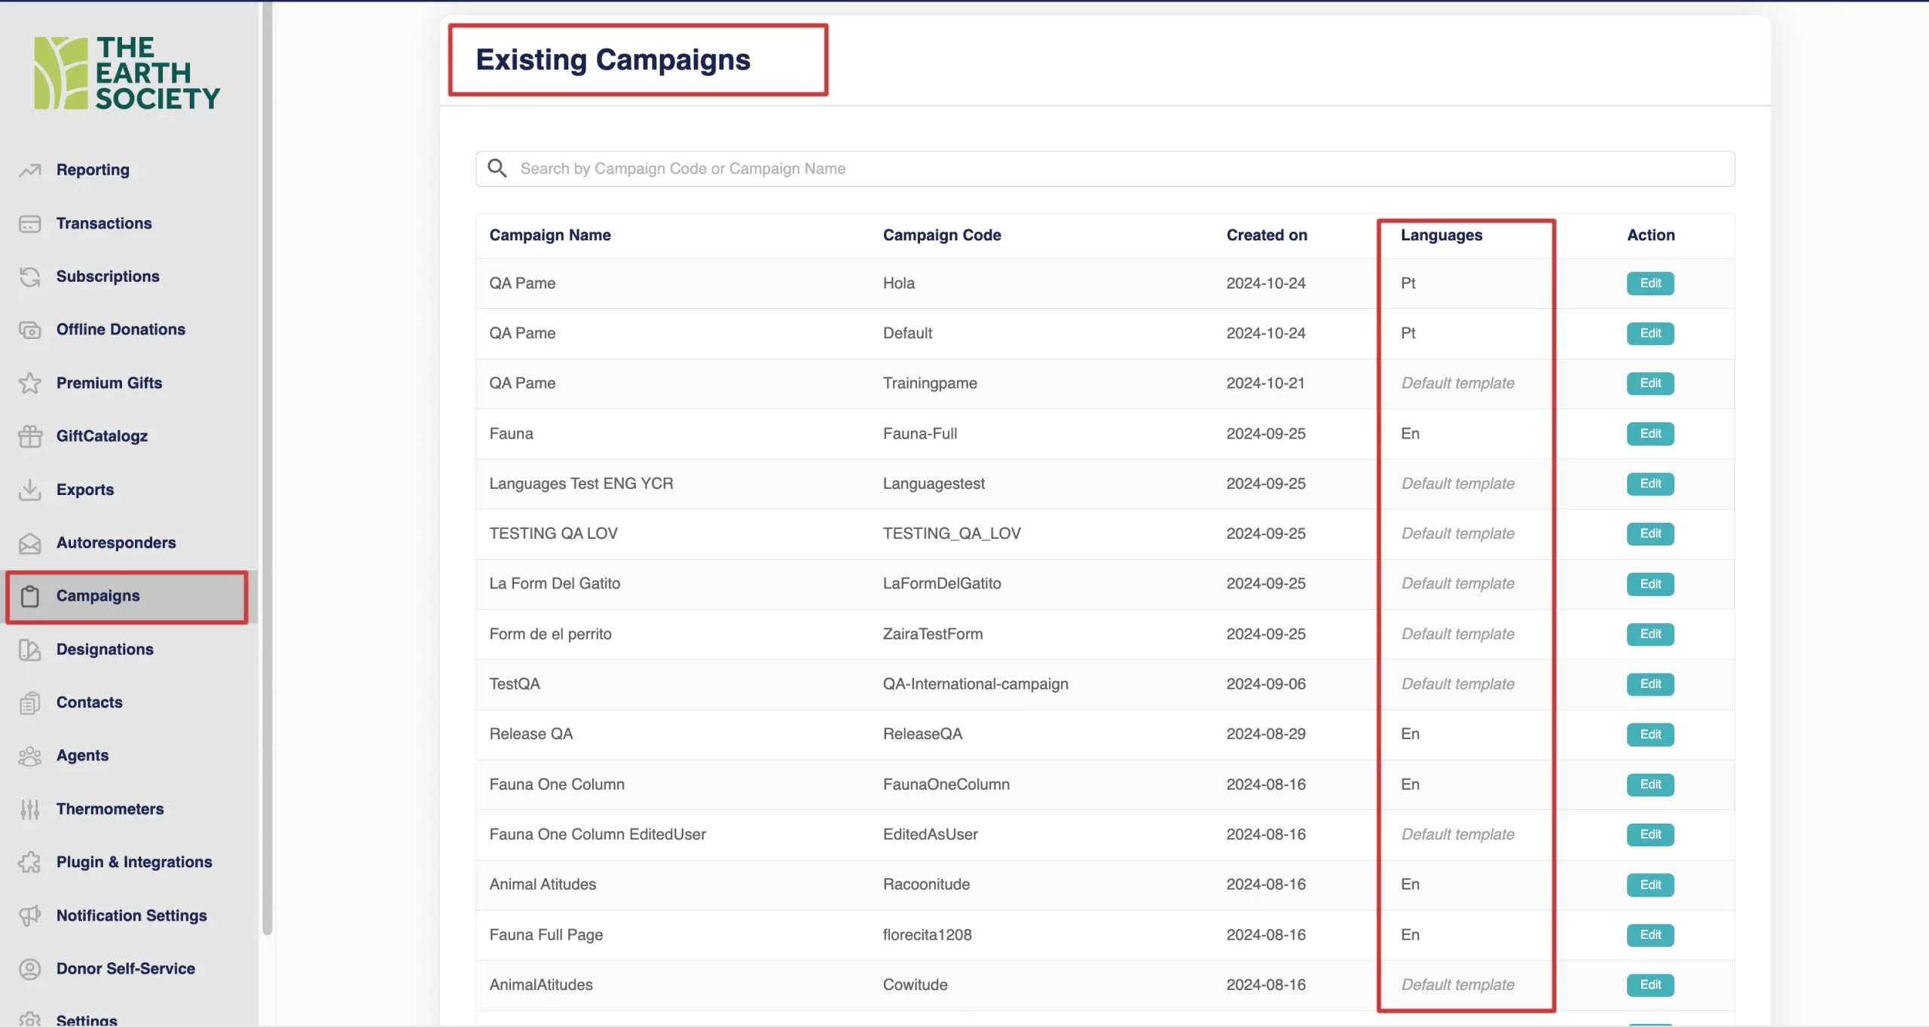Open the Designations menu item

[x=105, y=650]
